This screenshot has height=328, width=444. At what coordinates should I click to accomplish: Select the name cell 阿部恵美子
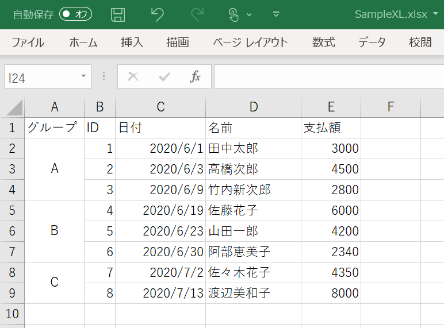click(253, 252)
